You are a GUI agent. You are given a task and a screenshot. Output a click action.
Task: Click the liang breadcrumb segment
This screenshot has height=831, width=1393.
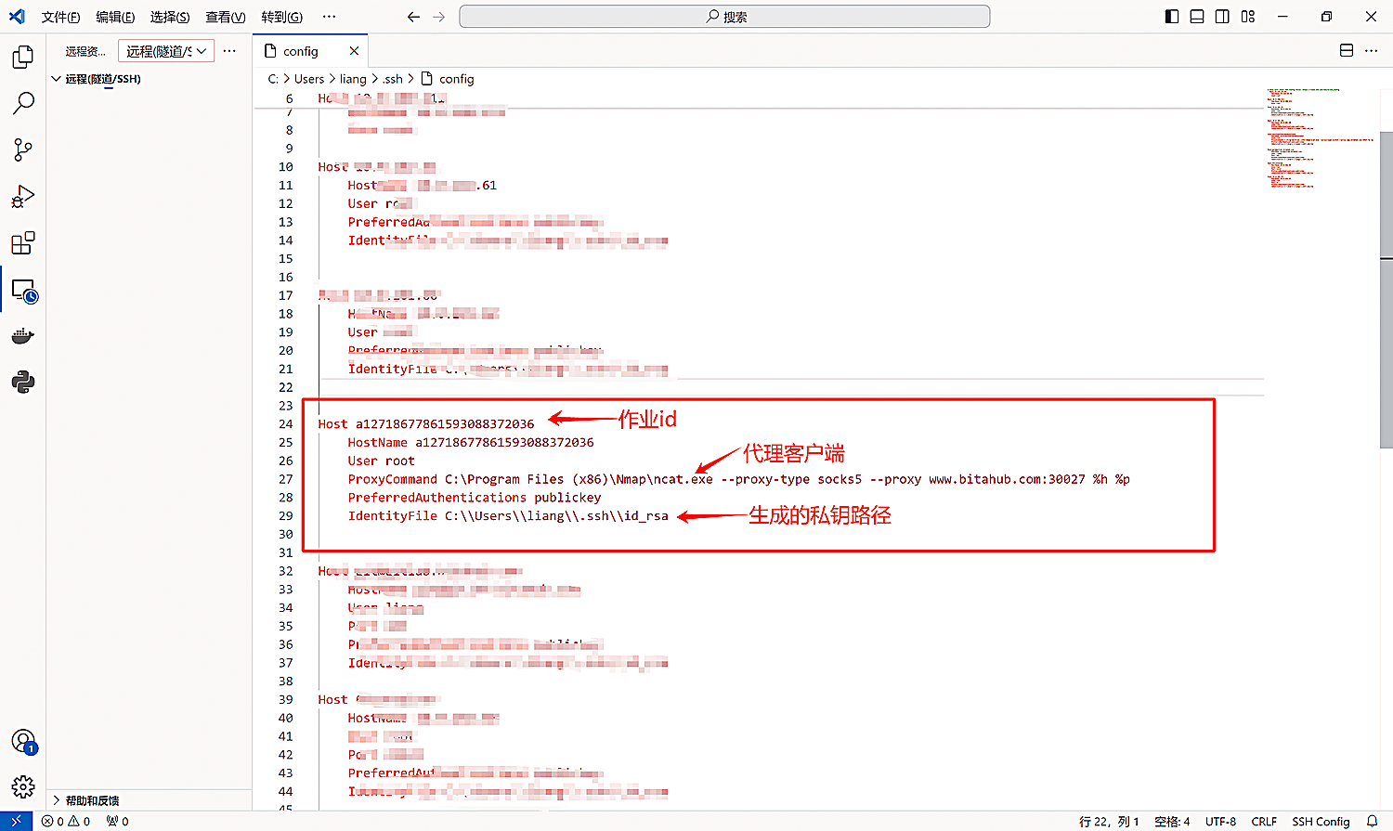(353, 79)
